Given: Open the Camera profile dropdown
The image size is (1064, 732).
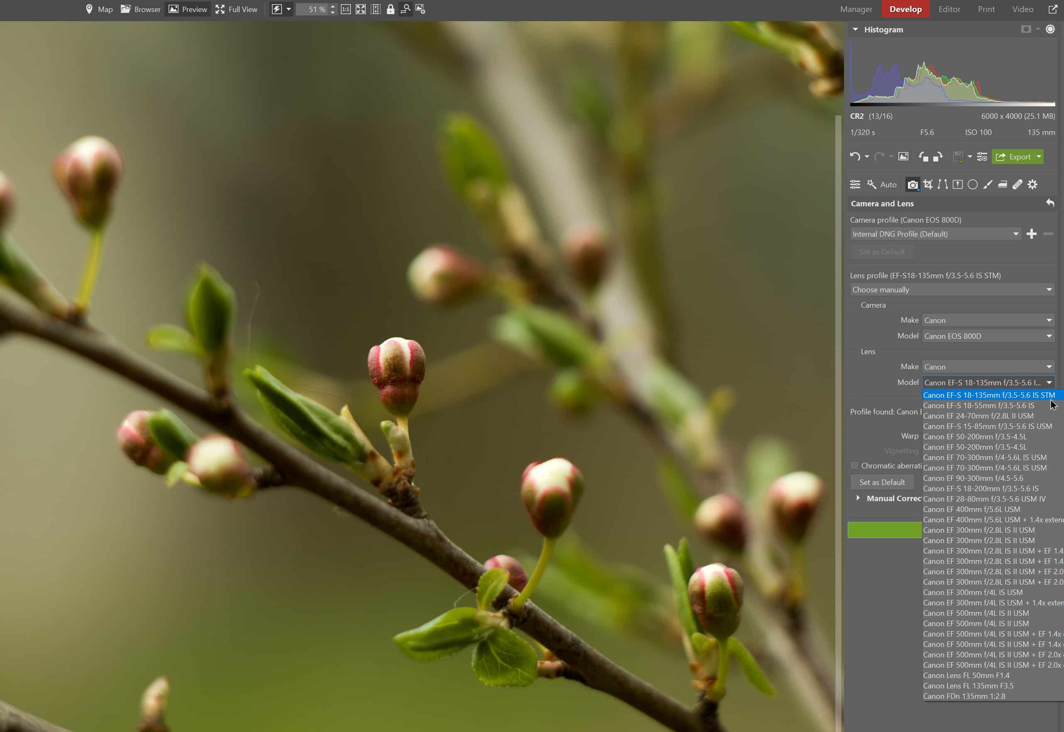Looking at the screenshot, I should point(935,234).
